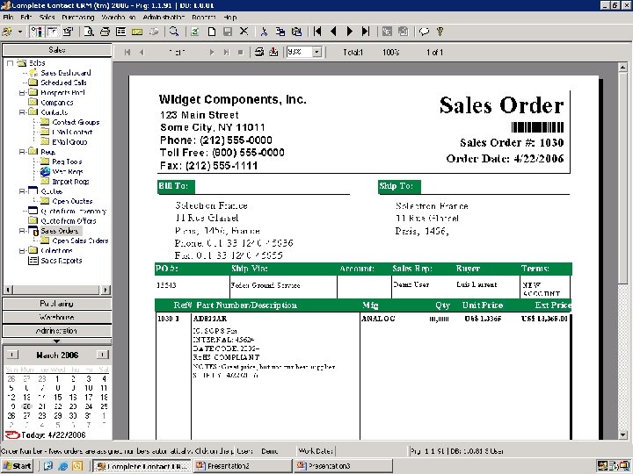
Task: Select Open Quotes tree item
Action: tap(72, 201)
